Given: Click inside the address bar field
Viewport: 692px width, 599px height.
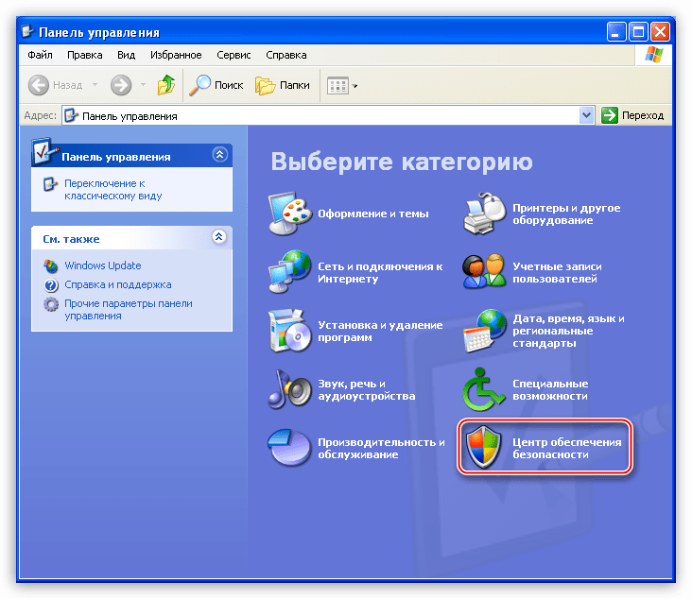Looking at the screenshot, I should tap(328, 115).
